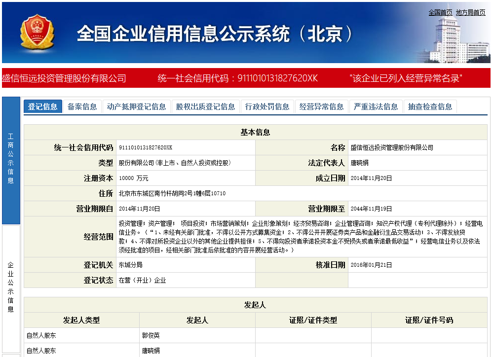The width and height of the screenshot is (494, 357).
Task: Click the national emblem badge logo
Action: click(37, 33)
